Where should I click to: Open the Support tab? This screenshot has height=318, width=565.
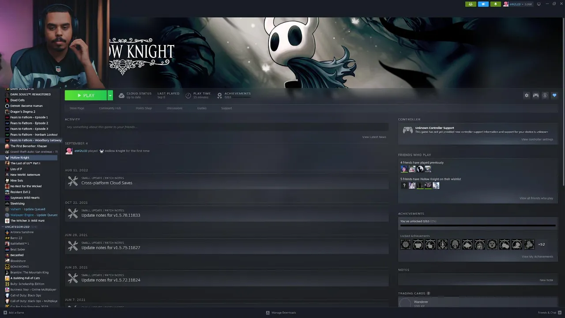pos(226,108)
